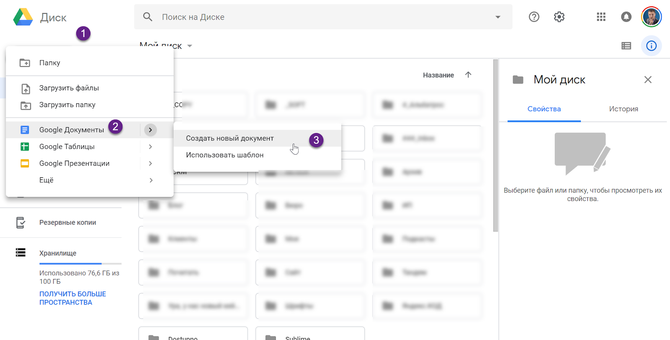Click Создать новый документ
670x340 pixels.
tap(258, 138)
